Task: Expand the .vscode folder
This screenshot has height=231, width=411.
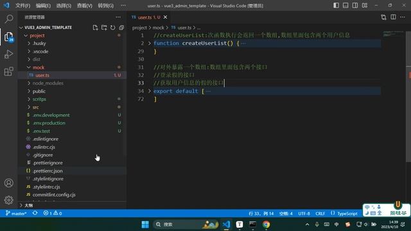Action: 29,51
